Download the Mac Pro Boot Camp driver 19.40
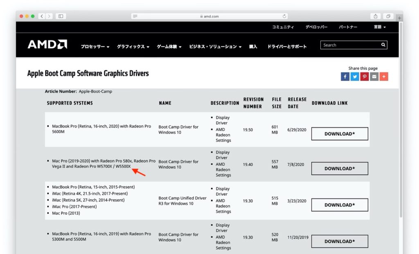 click(339, 168)
